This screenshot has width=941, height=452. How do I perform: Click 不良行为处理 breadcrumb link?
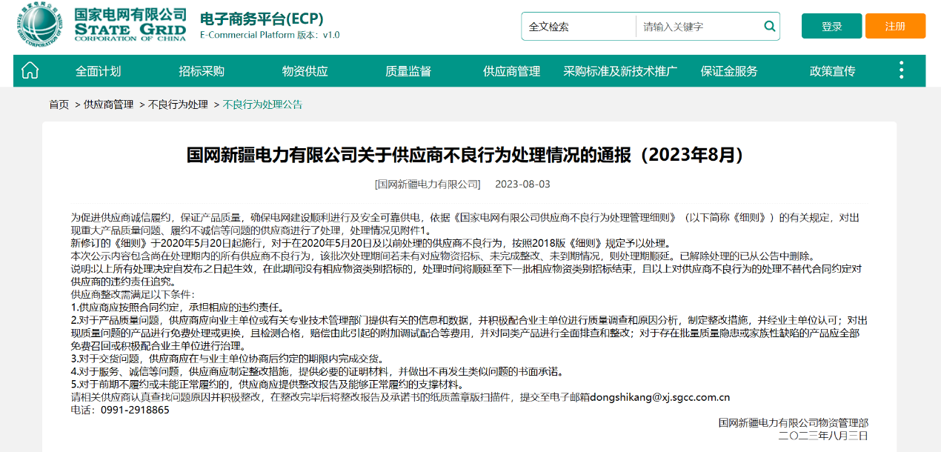[178, 104]
